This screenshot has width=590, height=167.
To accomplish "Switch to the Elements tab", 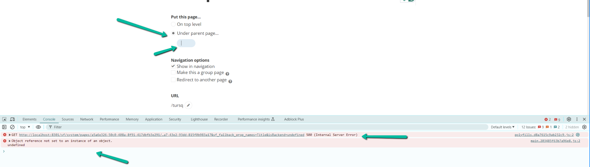I will (29, 119).
